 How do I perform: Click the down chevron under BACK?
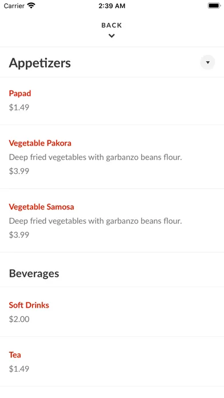111,36
